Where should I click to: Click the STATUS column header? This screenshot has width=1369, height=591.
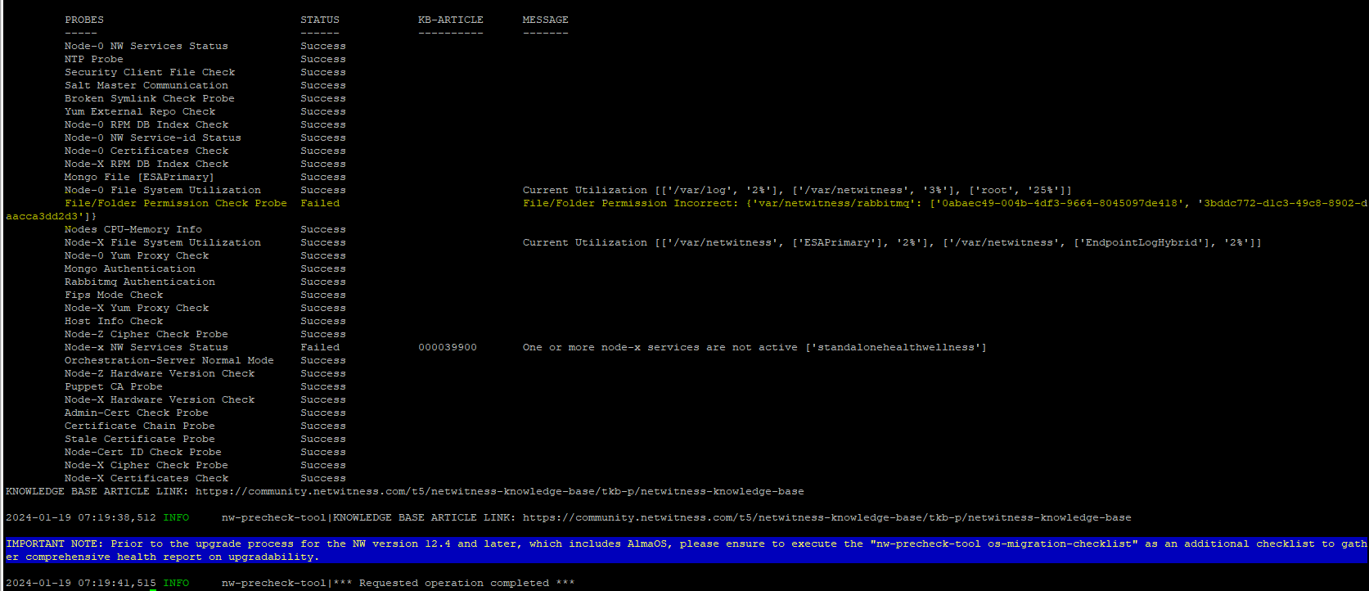[320, 20]
